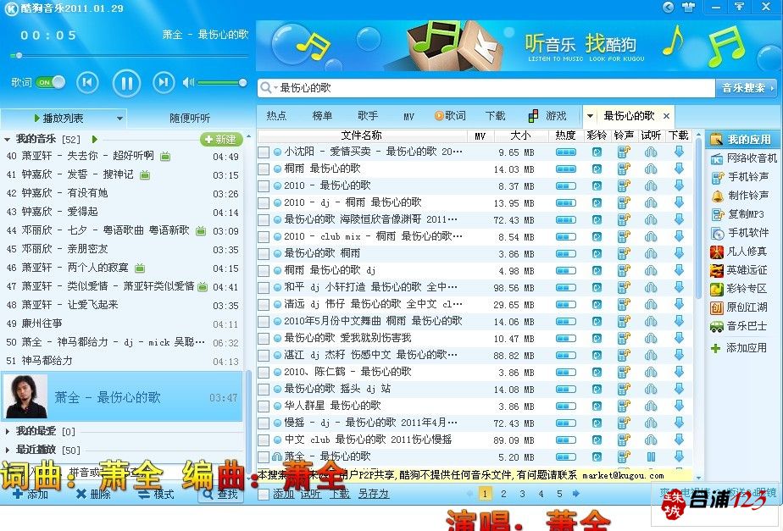Open the 下载 tab
The height and width of the screenshot is (531, 783).
496,116
